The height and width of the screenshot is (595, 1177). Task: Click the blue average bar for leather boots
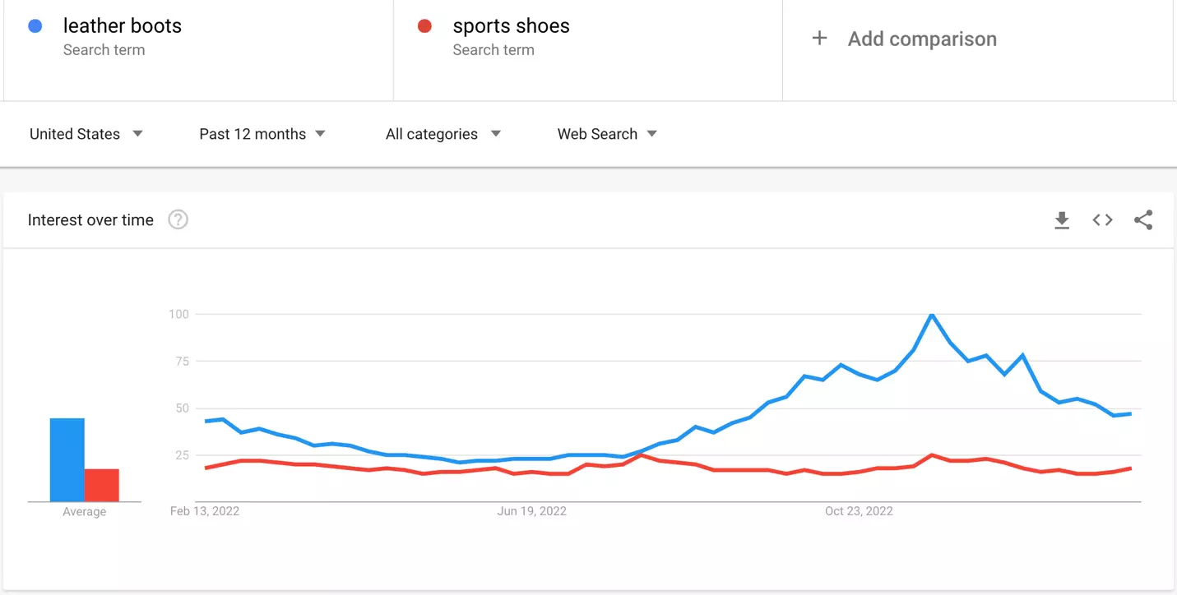[67, 460]
